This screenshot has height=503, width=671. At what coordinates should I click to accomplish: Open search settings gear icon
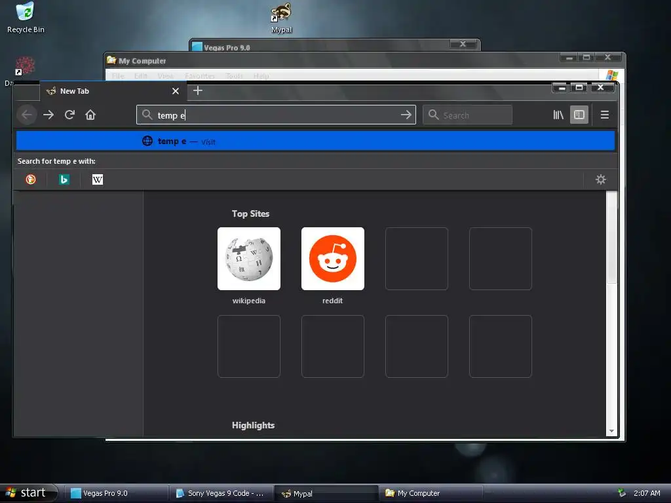pos(601,179)
